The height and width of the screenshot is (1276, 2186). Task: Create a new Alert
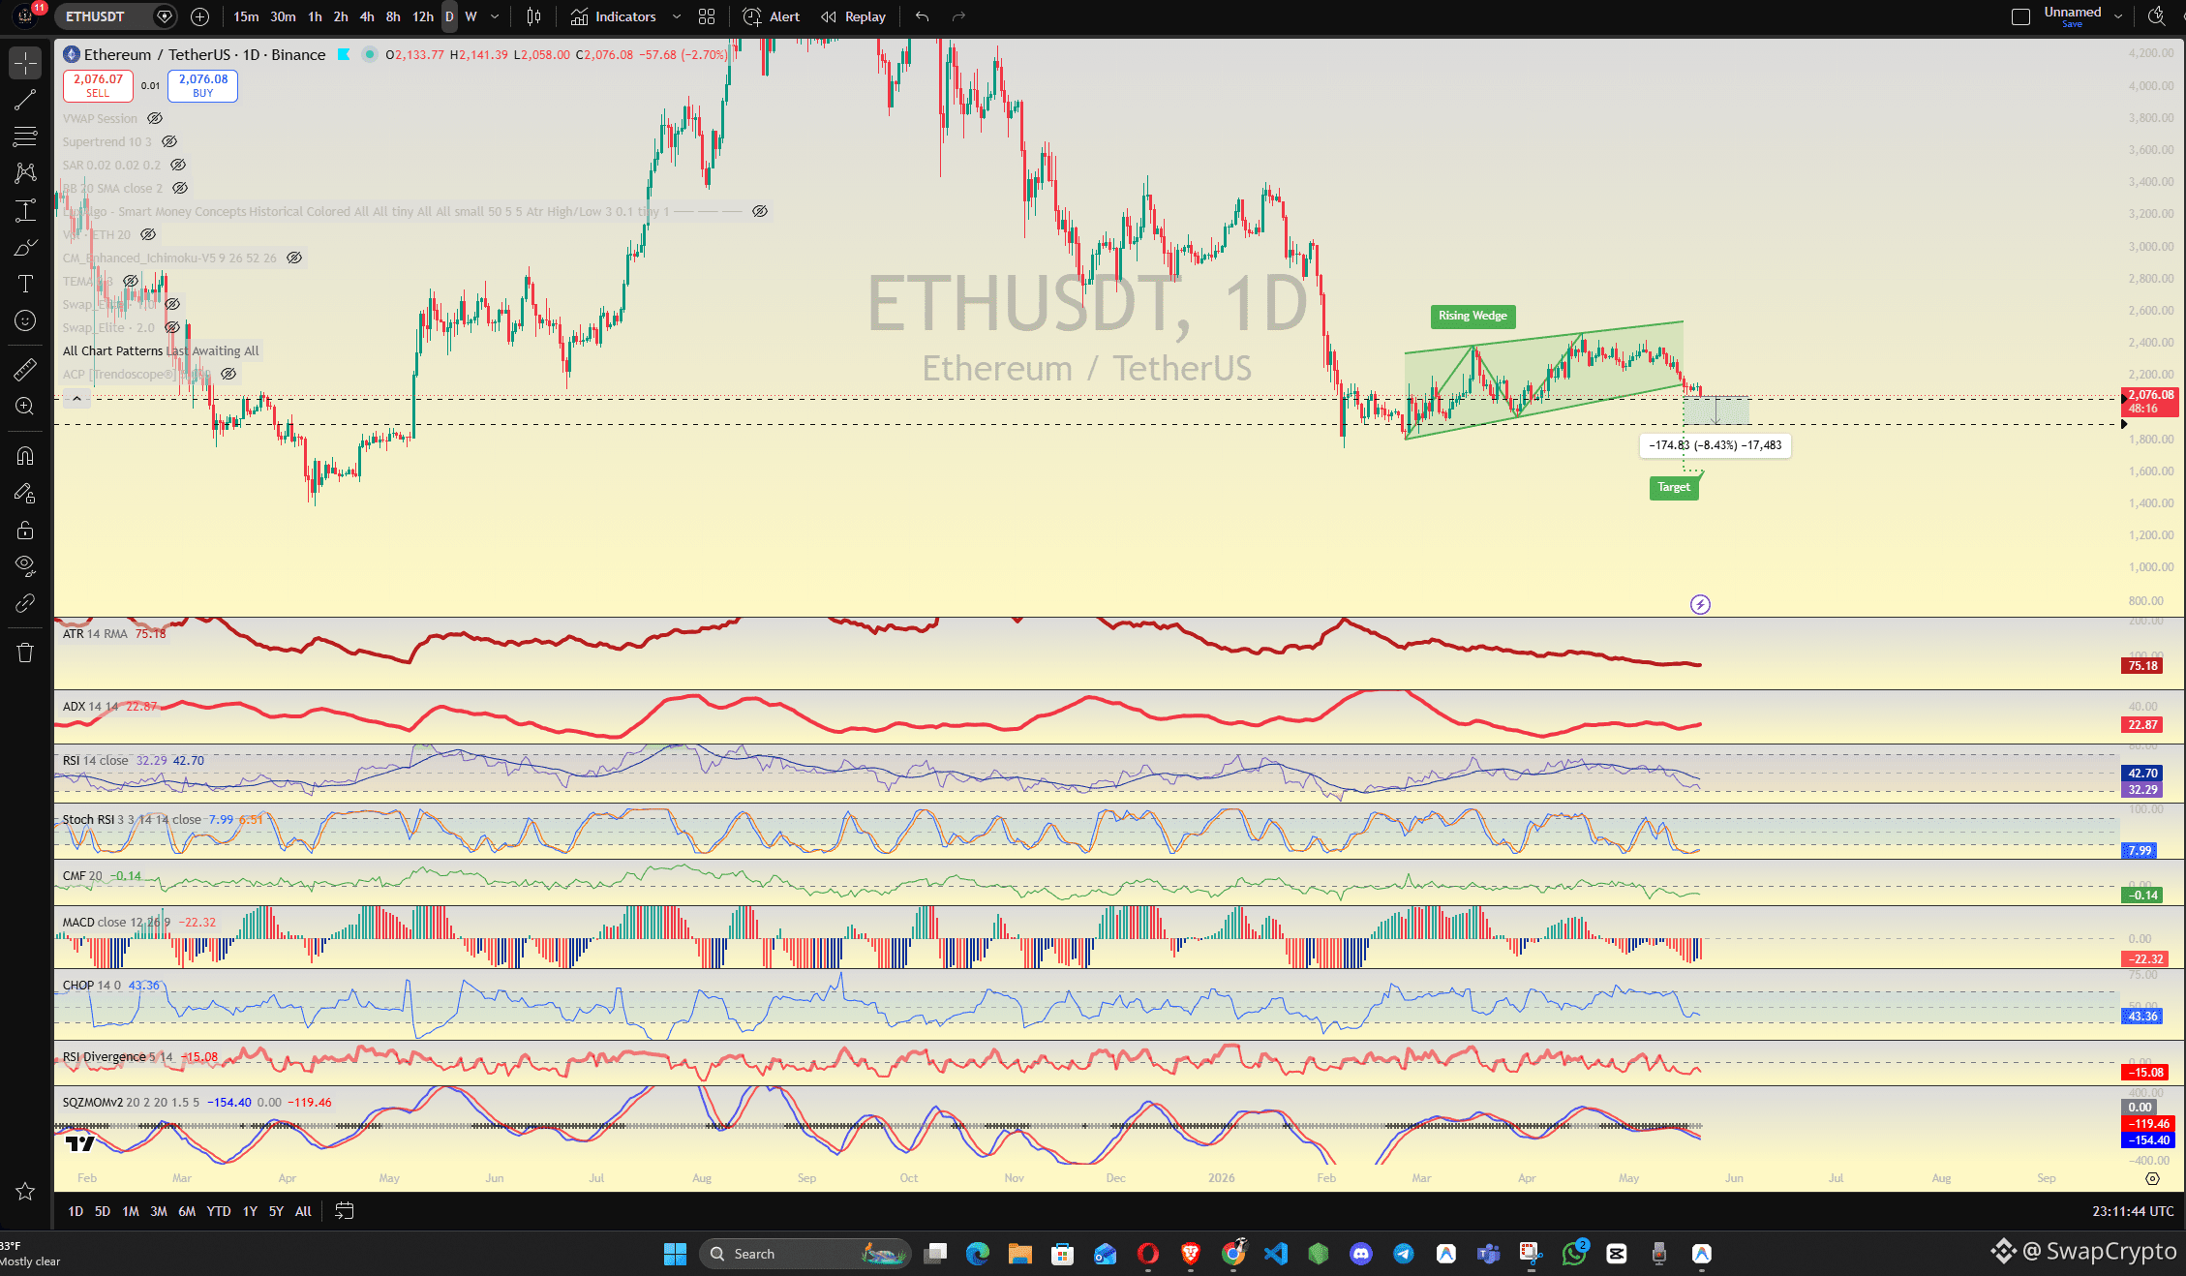(772, 16)
